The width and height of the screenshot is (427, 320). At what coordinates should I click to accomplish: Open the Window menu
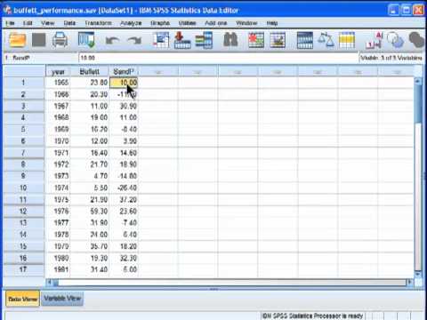pos(246,23)
